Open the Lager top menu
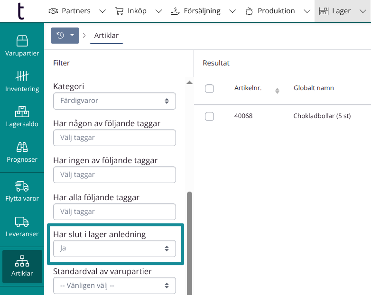This screenshot has height=295, width=371. (x=341, y=11)
